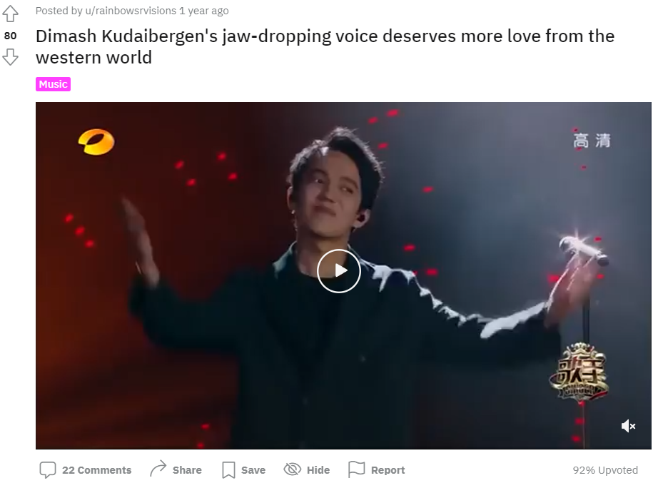The width and height of the screenshot is (653, 483).
Task: Upvote the Dimash Kudaibergen post
Action: pyautogui.click(x=10, y=14)
